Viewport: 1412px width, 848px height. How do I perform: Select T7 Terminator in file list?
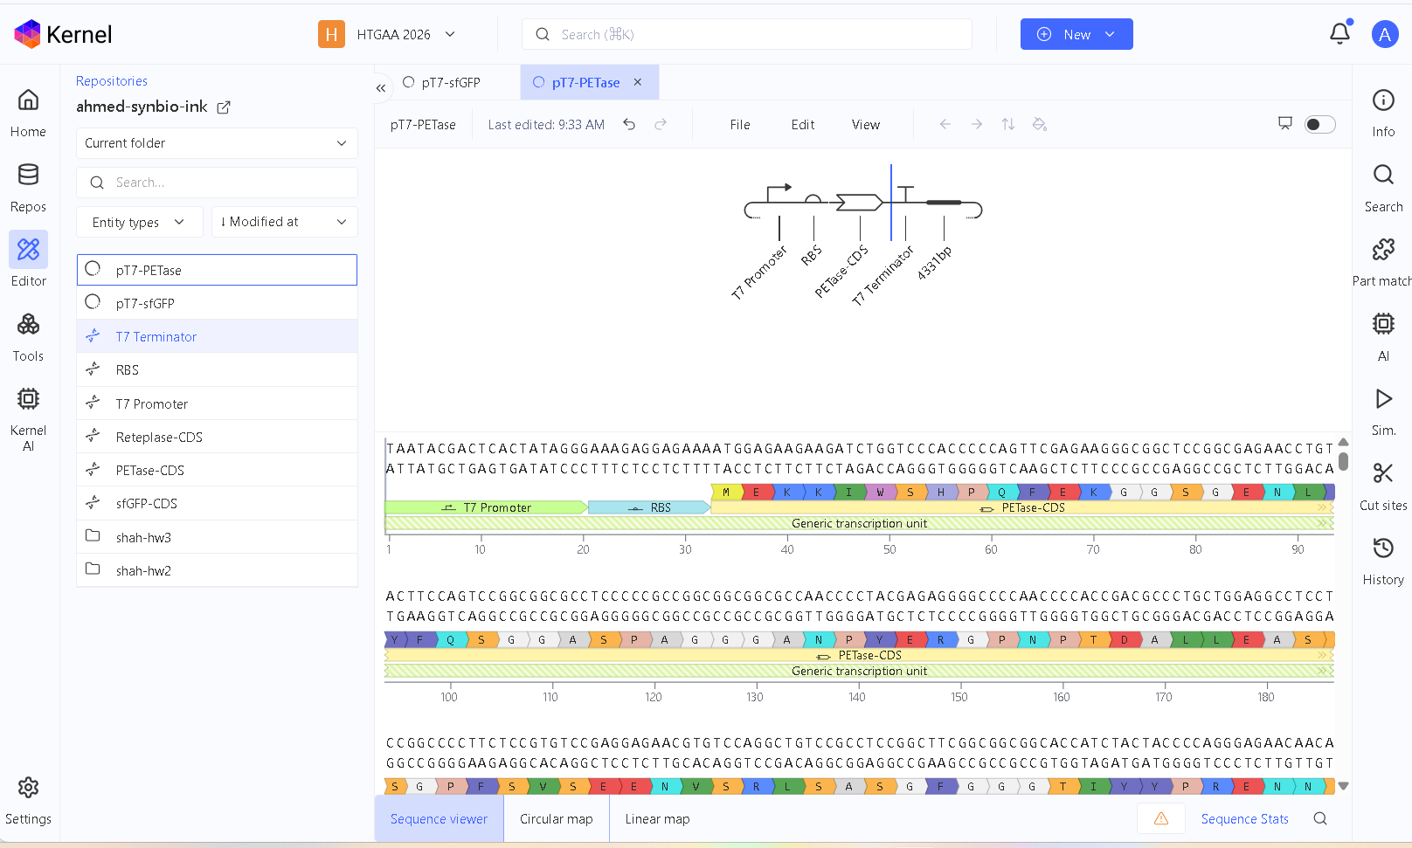tap(217, 336)
